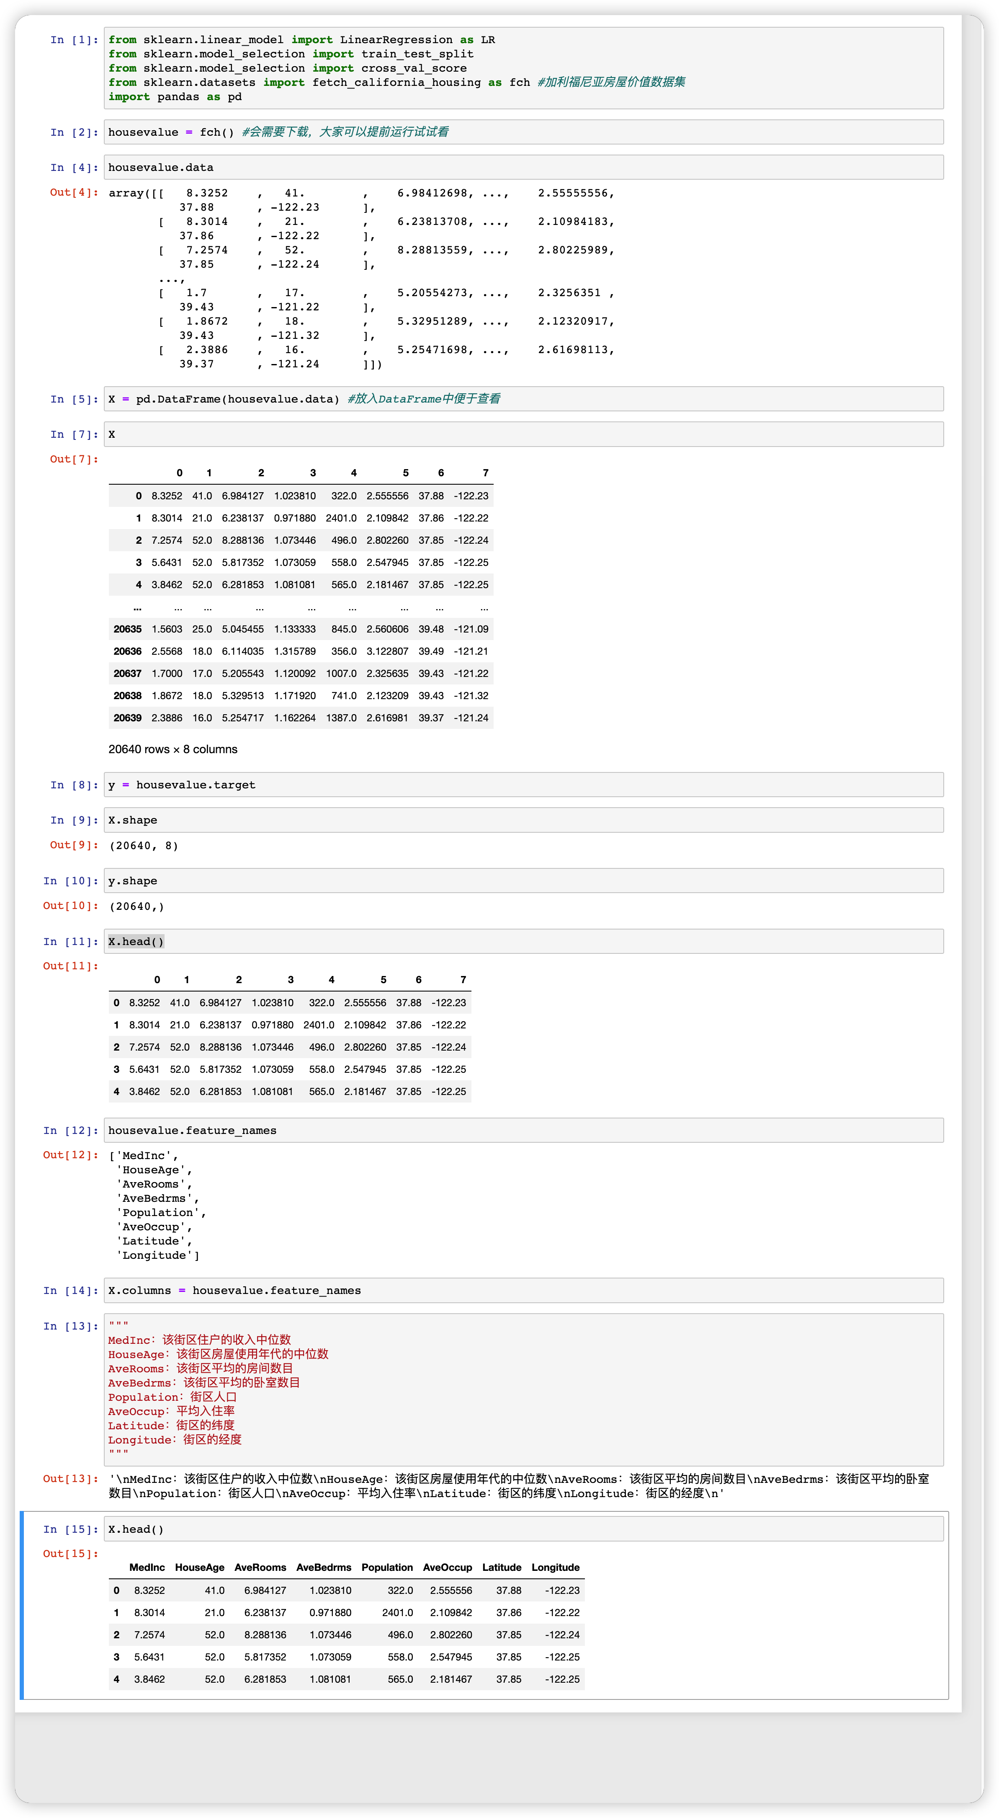This screenshot has height=1818, width=999.
Task: Click the Out[4]: prompt label
Action: [74, 193]
